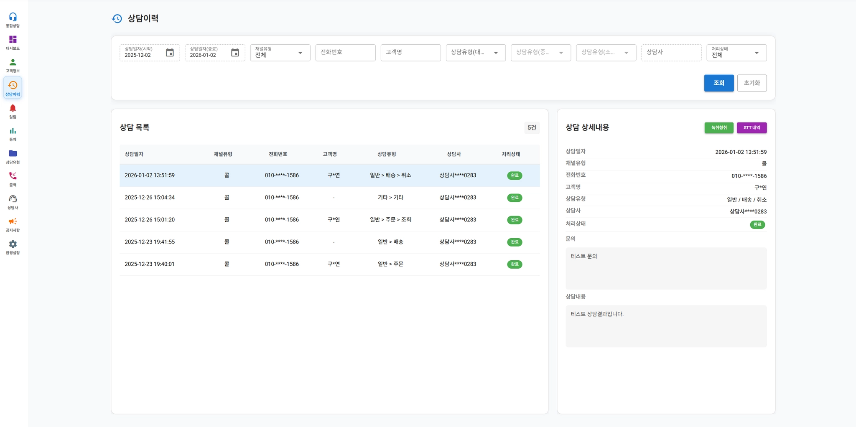The width and height of the screenshot is (856, 427).
Task: Click the 초기화 reset button
Action: coord(752,83)
